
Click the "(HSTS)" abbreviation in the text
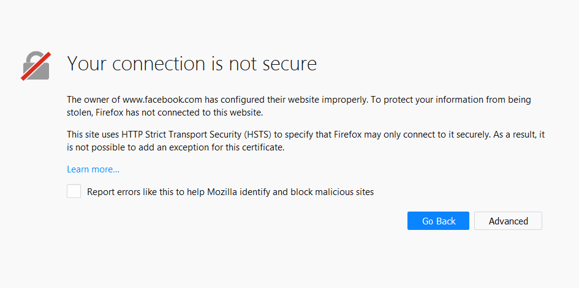pyautogui.click(x=257, y=135)
